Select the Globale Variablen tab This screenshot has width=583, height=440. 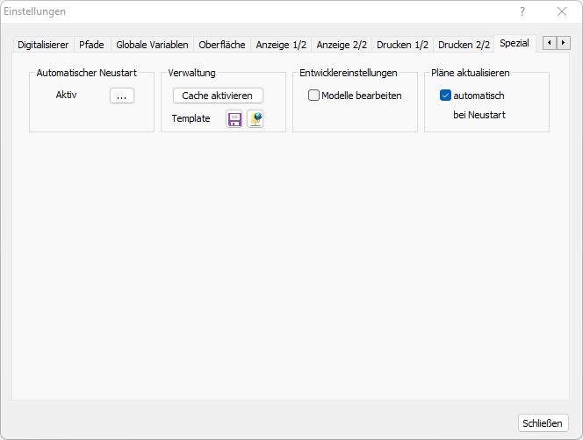(152, 45)
